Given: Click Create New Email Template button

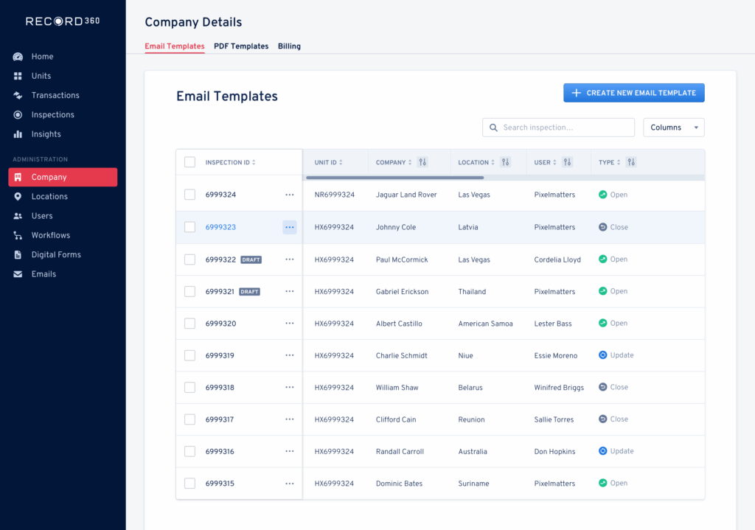Looking at the screenshot, I should 633,93.
